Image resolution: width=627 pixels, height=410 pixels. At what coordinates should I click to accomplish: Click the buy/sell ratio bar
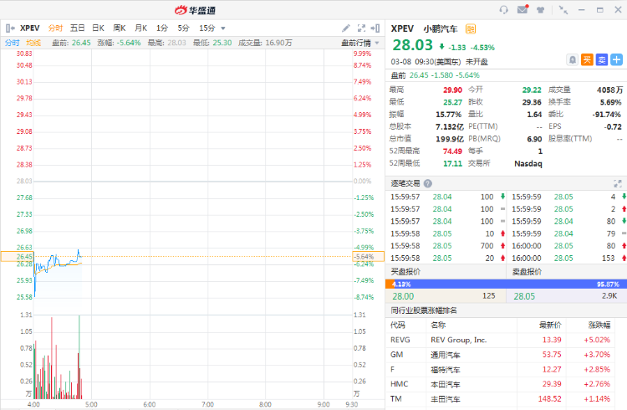pos(507,284)
